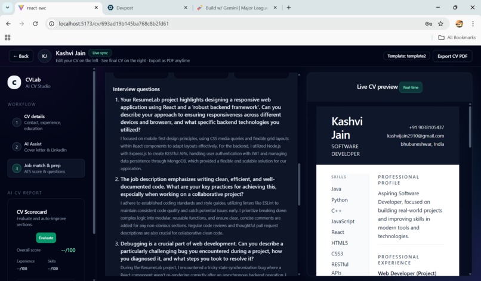The width and height of the screenshot is (481, 281).
Task: Click the Back button in the app header
Action: coord(21,56)
